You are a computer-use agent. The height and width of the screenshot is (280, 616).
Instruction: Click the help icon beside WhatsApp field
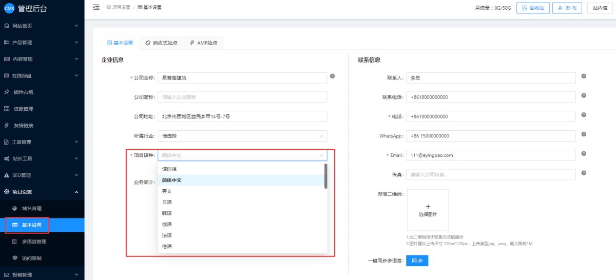(584, 134)
